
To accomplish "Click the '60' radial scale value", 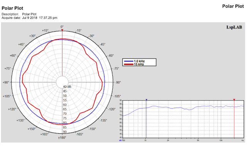I will click(x=65, y=105).
